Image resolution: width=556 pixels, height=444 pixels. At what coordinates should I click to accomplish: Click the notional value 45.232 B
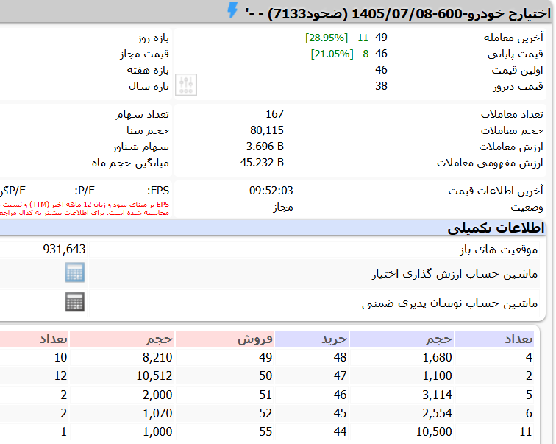point(262,163)
